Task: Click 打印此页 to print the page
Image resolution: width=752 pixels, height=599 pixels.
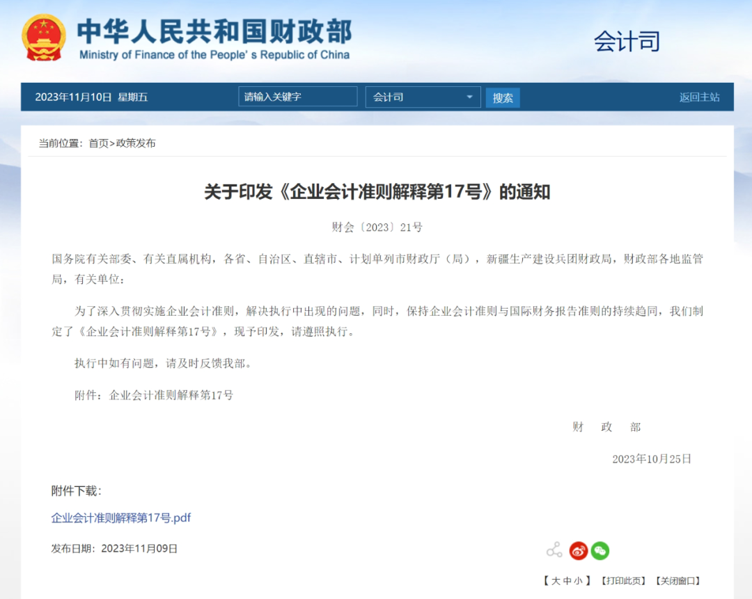Action: click(x=623, y=581)
